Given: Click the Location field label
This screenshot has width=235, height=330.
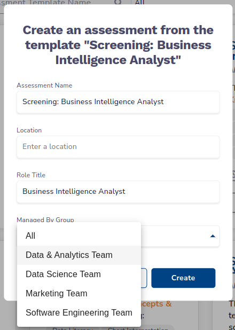Looking at the screenshot, I should coord(29,130).
